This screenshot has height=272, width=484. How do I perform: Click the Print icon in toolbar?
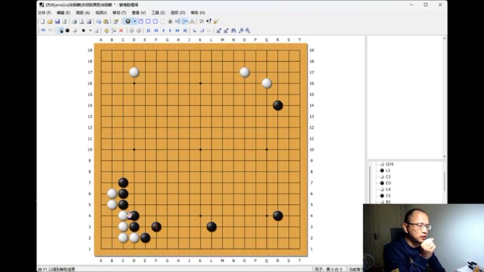tap(74, 22)
